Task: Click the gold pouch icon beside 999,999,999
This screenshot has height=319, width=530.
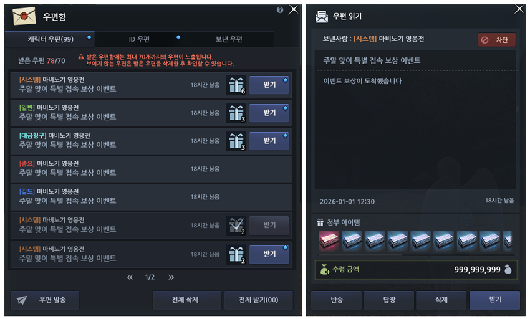Action: 508,269
